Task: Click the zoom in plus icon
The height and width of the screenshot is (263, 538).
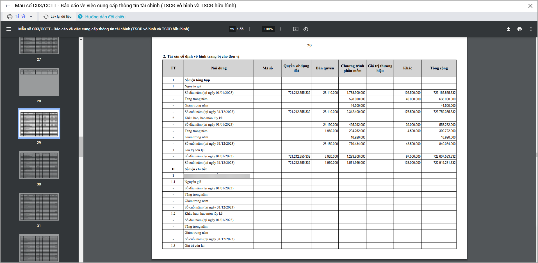Action: pyautogui.click(x=281, y=29)
